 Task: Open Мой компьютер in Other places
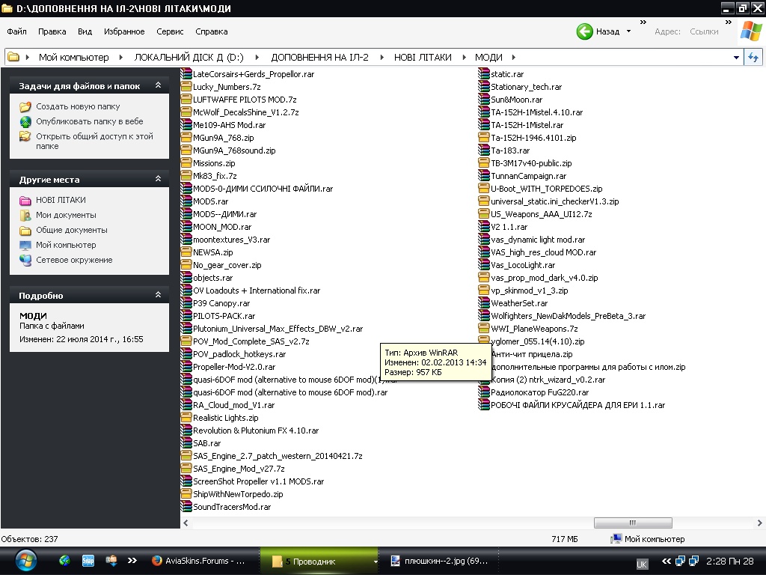pos(66,245)
